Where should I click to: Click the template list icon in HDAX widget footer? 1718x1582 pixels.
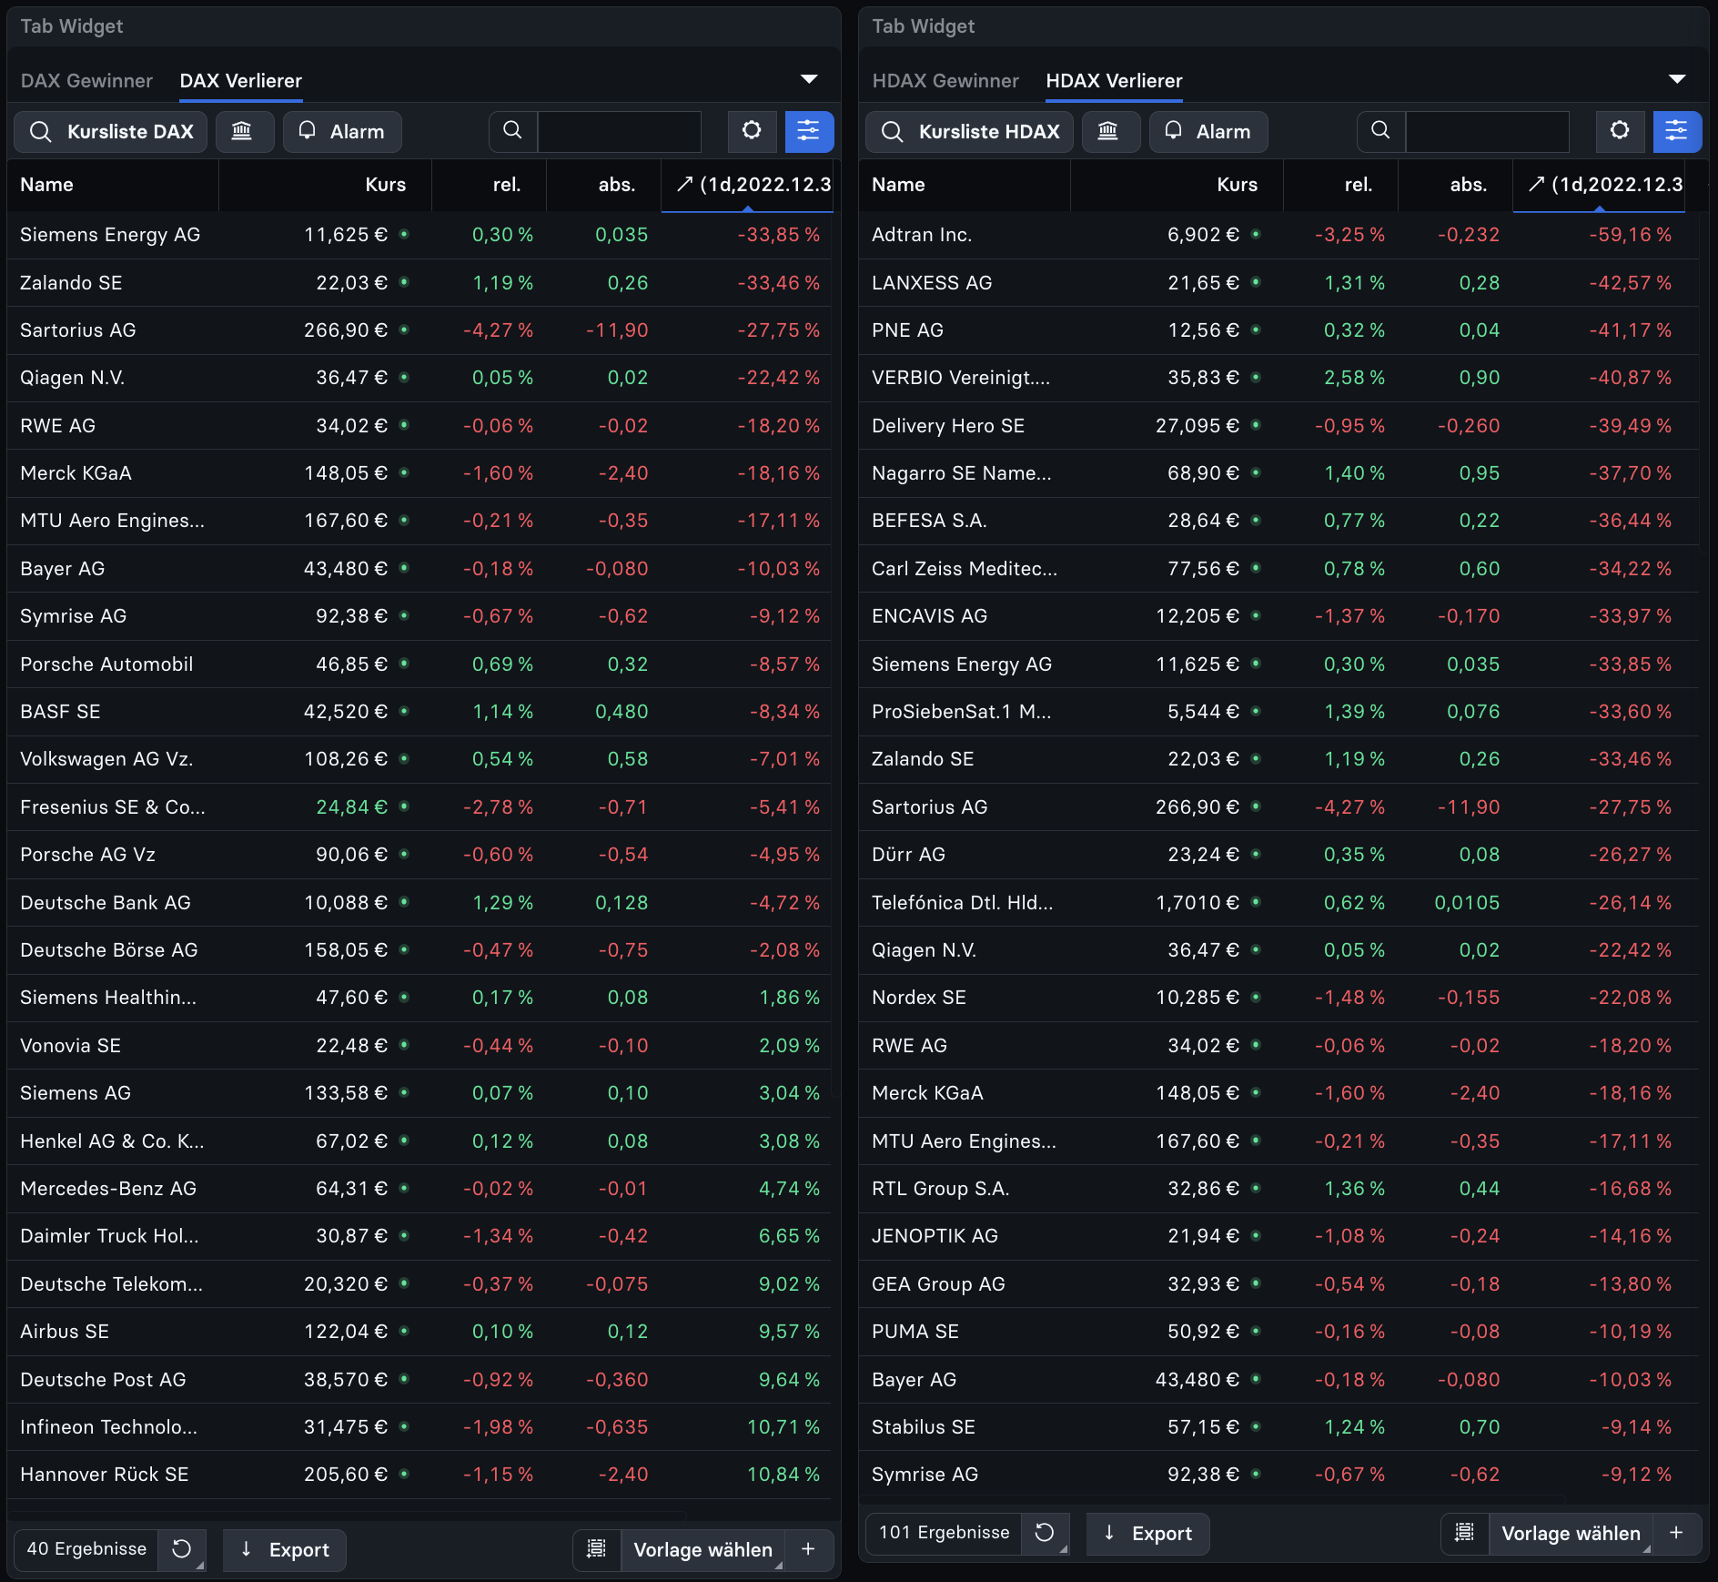click(x=1465, y=1533)
